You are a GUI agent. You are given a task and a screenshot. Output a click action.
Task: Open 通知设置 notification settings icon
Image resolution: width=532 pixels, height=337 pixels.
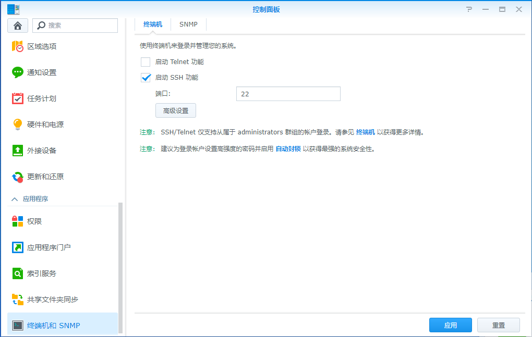(18, 72)
